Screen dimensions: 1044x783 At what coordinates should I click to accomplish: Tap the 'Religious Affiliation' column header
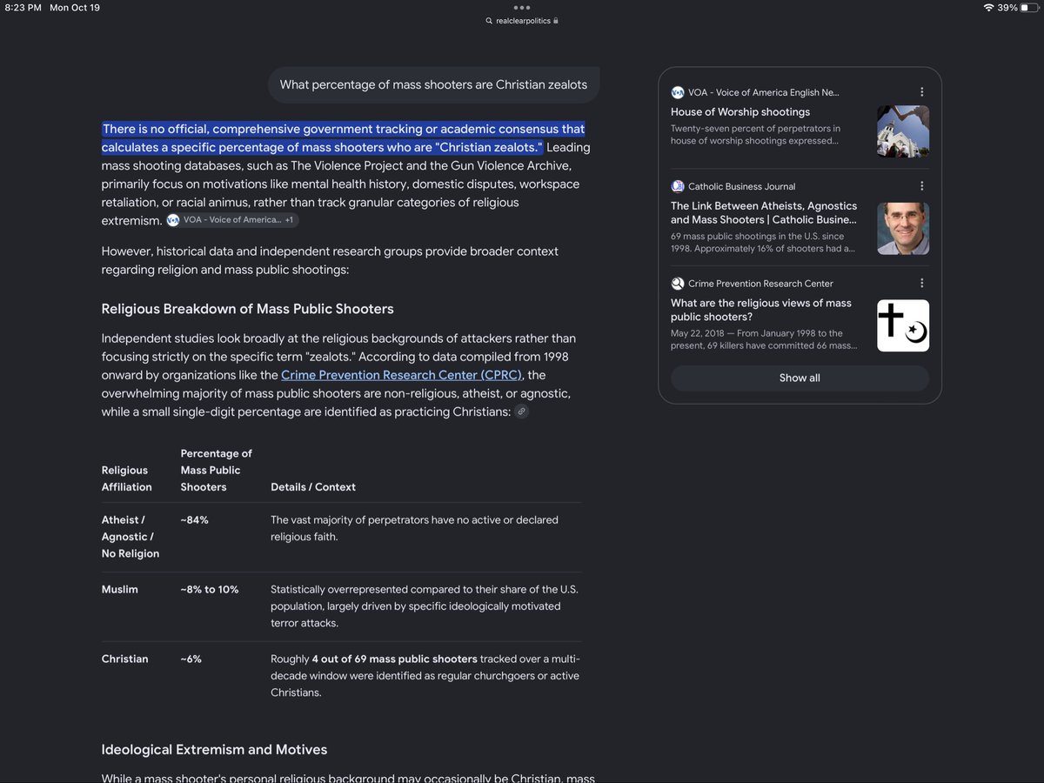[x=127, y=478]
